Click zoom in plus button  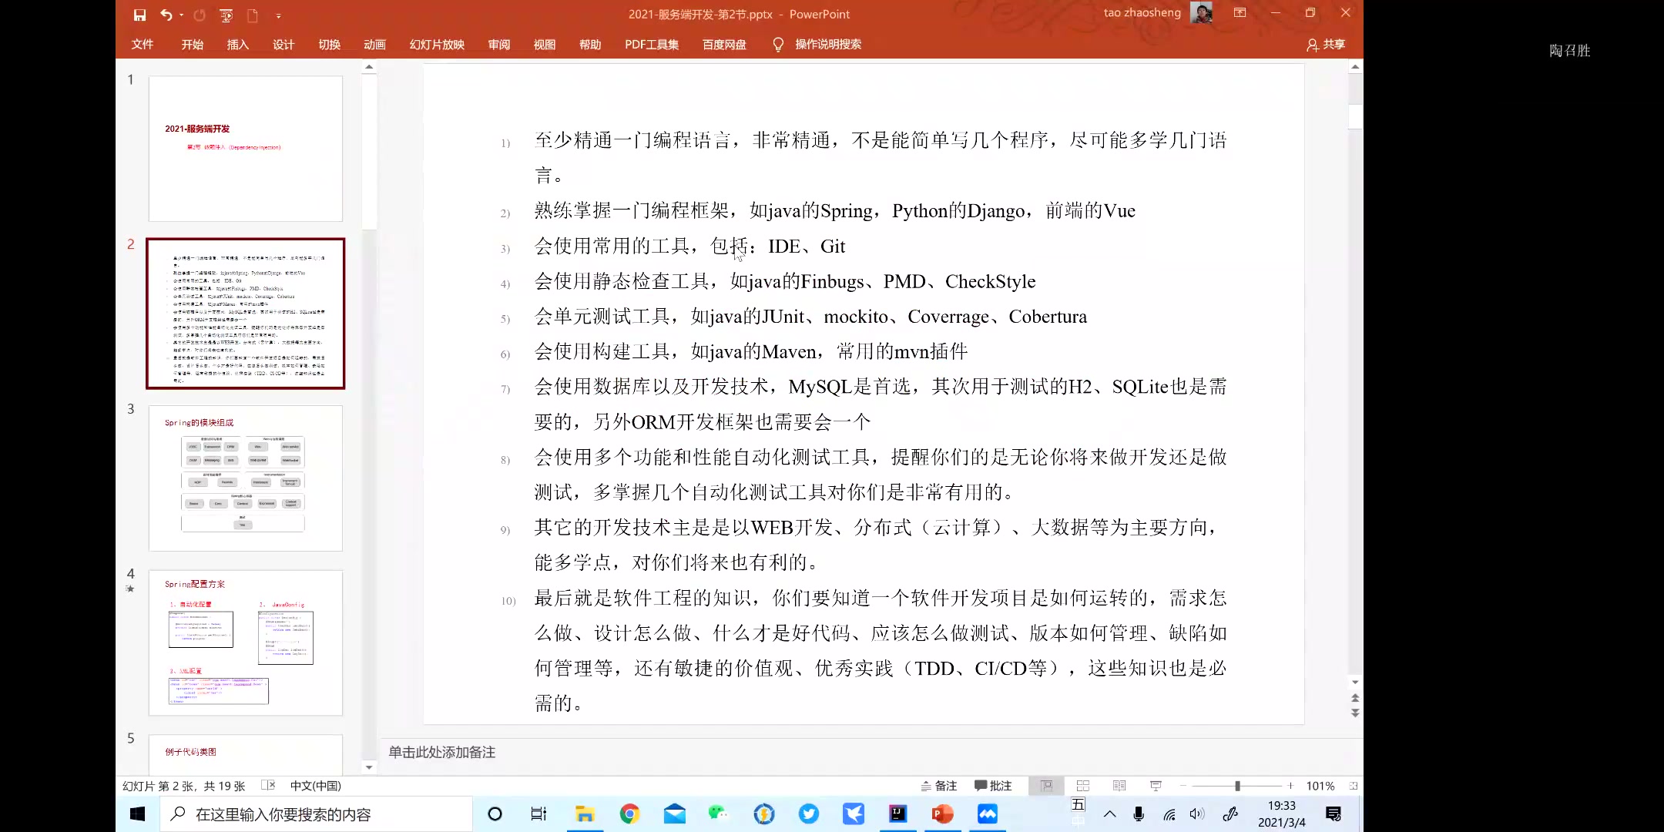pos(1290,786)
